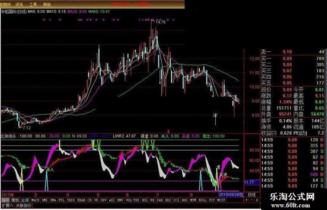Click the 14.76 high price label
The width and height of the screenshot is (327, 210).
coord(160,22)
